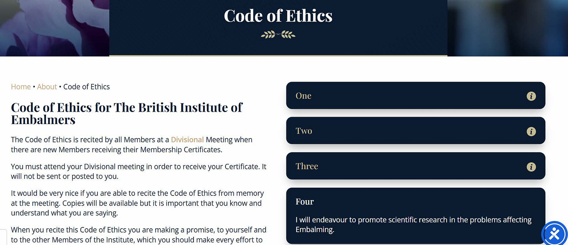
Task: Click the banner title "Code of Ethics"
Action: 278,16
